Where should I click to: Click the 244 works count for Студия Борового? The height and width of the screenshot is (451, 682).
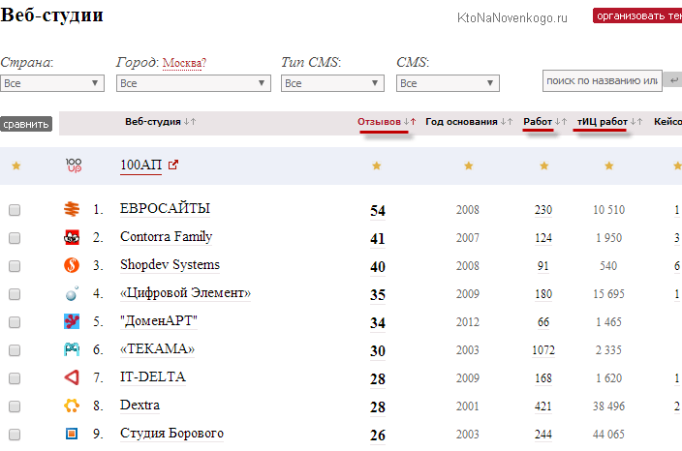click(x=543, y=435)
